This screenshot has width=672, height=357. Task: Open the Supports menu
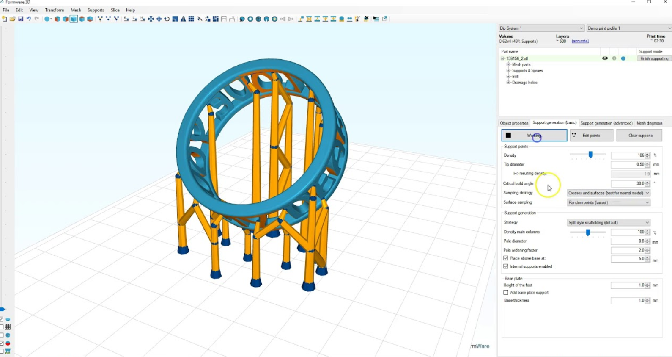click(x=96, y=10)
